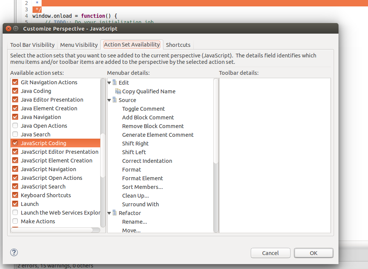Uncheck the Git Navigation Actions checkbox
The width and height of the screenshot is (368, 269).
tap(15, 82)
